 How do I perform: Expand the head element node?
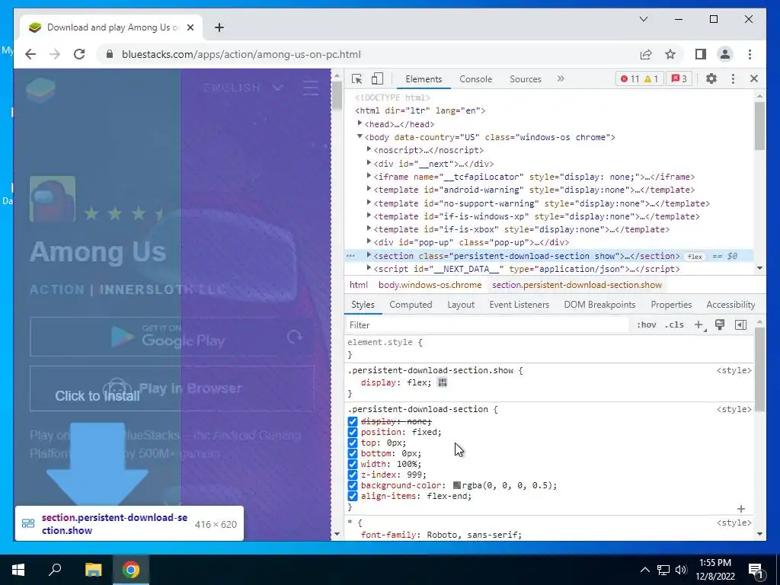360,123
